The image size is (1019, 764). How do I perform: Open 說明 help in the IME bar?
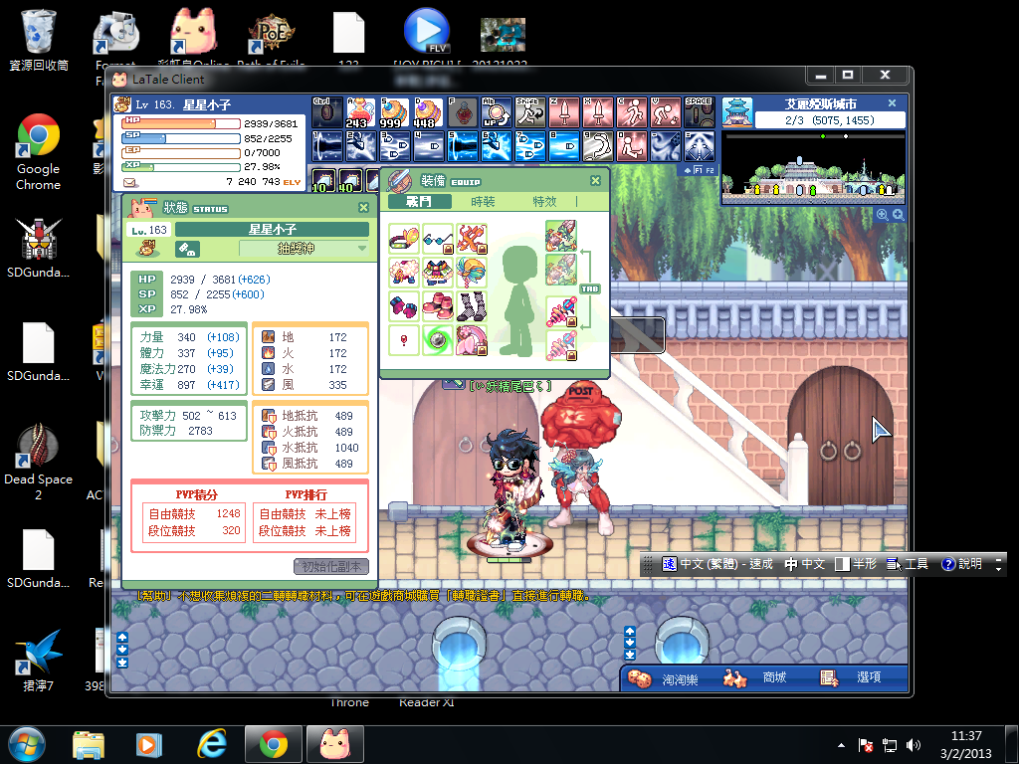tap(961, 564)
